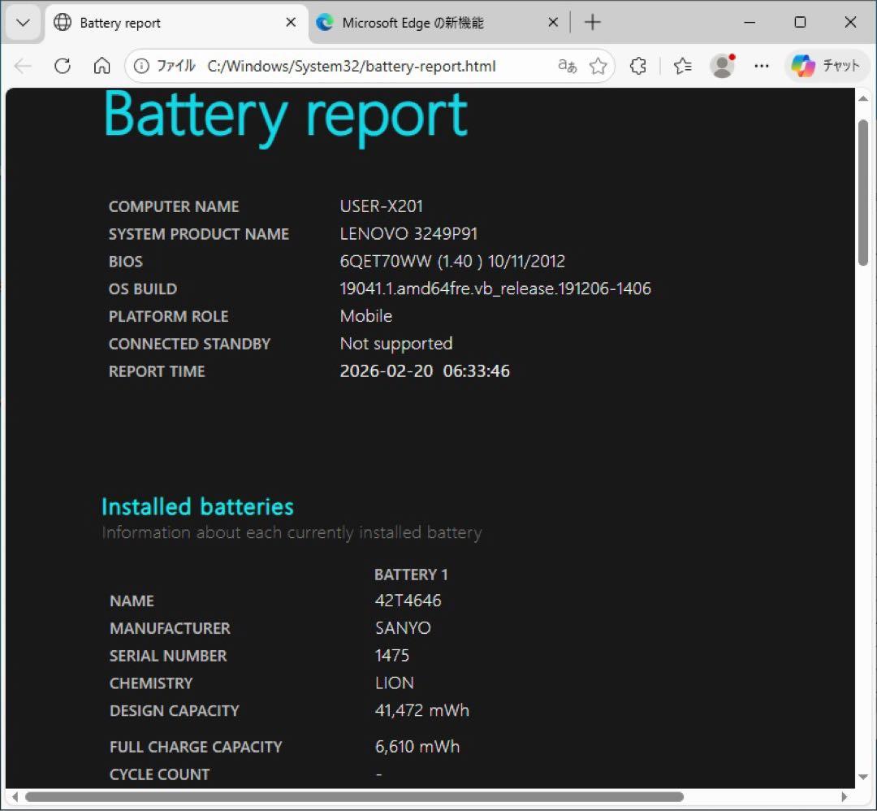This screenshot has height=811, width=877.
Task: Open the user profile avatar
Action: pyautogui.click(x=722, y=66)
